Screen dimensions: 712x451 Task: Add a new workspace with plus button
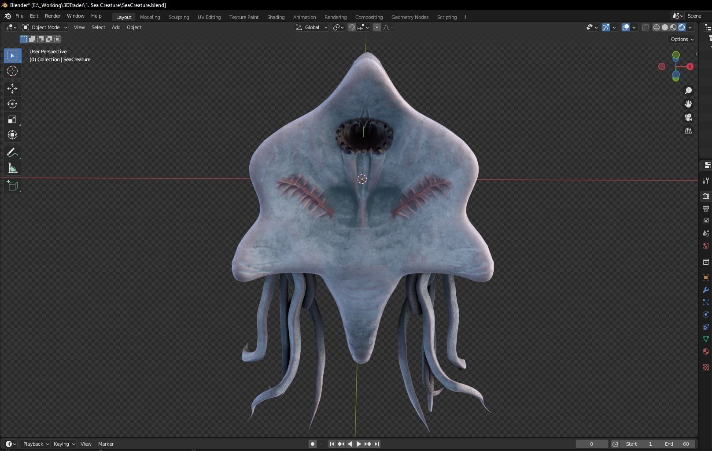(x=465, y=17)
